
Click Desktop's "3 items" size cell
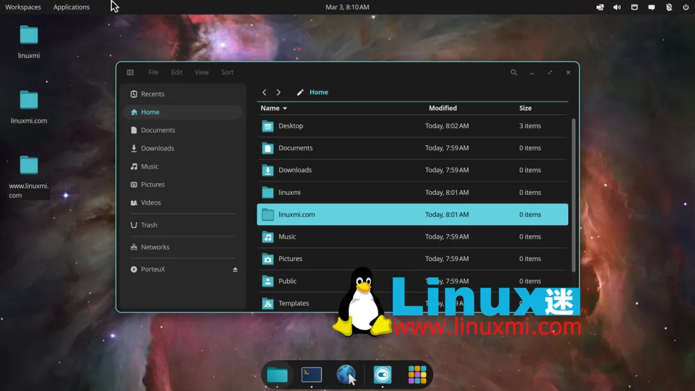pyautogui.click(x=530, y=126)
